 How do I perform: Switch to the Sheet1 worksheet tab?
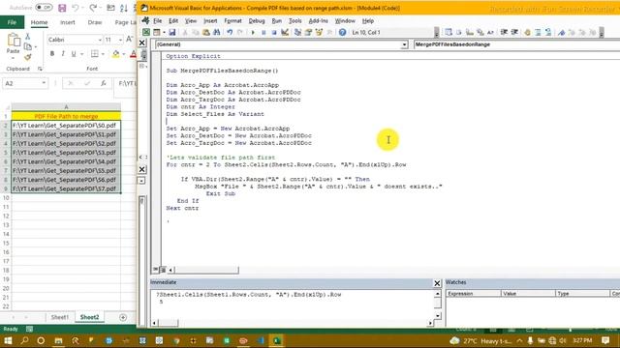coord(60,317)
